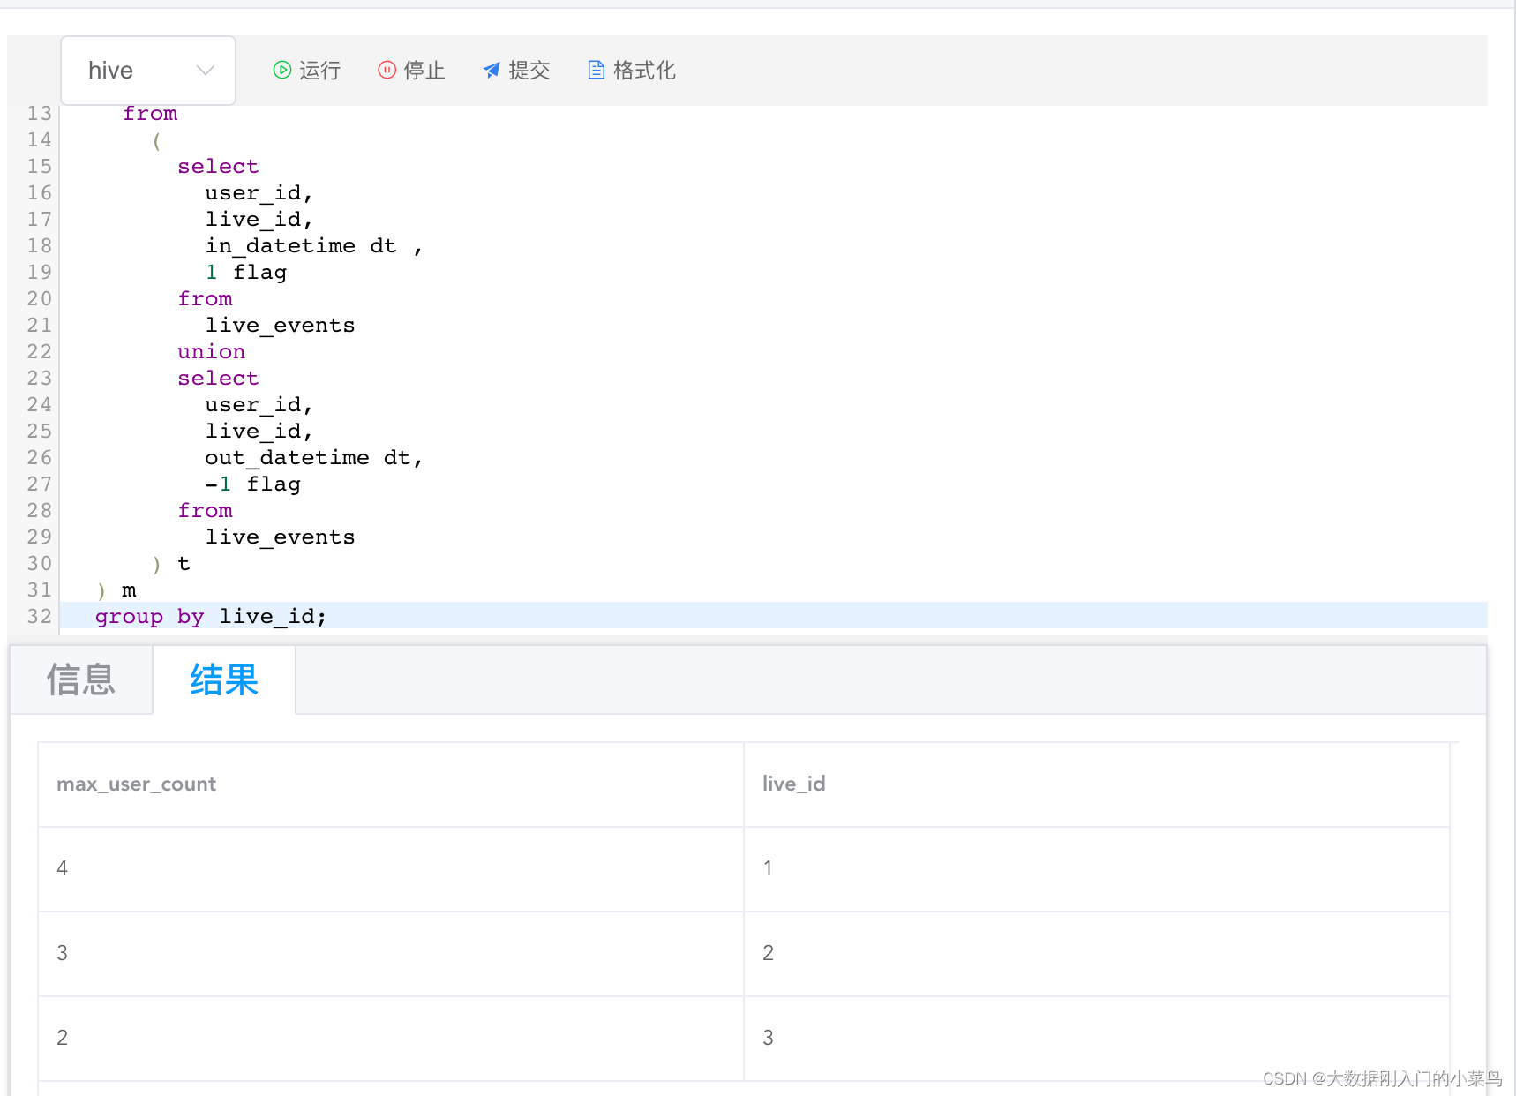Screen dimensions: 1516x1096
Task: Click 'from' keyword on line 13
Action: point(150,113)
